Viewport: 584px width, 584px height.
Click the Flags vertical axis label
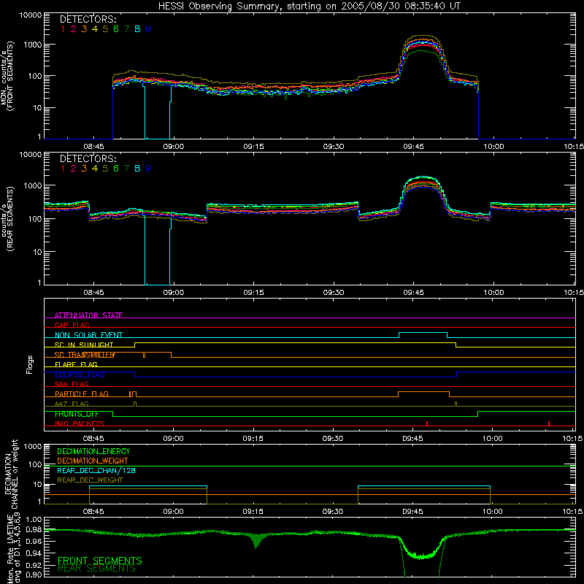29,364
